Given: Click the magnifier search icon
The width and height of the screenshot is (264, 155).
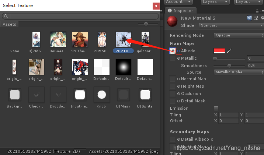Looking at the screenshot, I should [6, 16].
